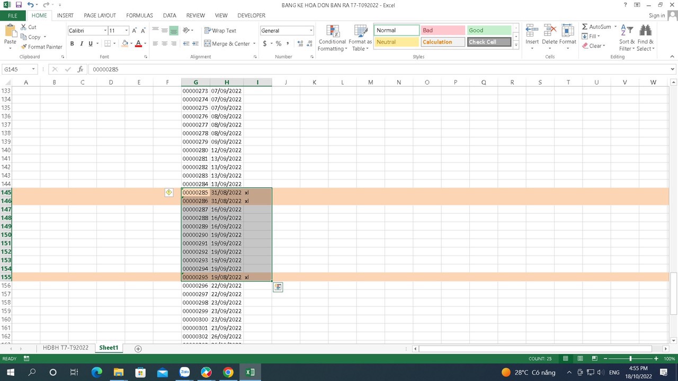Open the Merge & Center dropdown arrow
This screenshot has height=381, width=678.
[254, 44]
